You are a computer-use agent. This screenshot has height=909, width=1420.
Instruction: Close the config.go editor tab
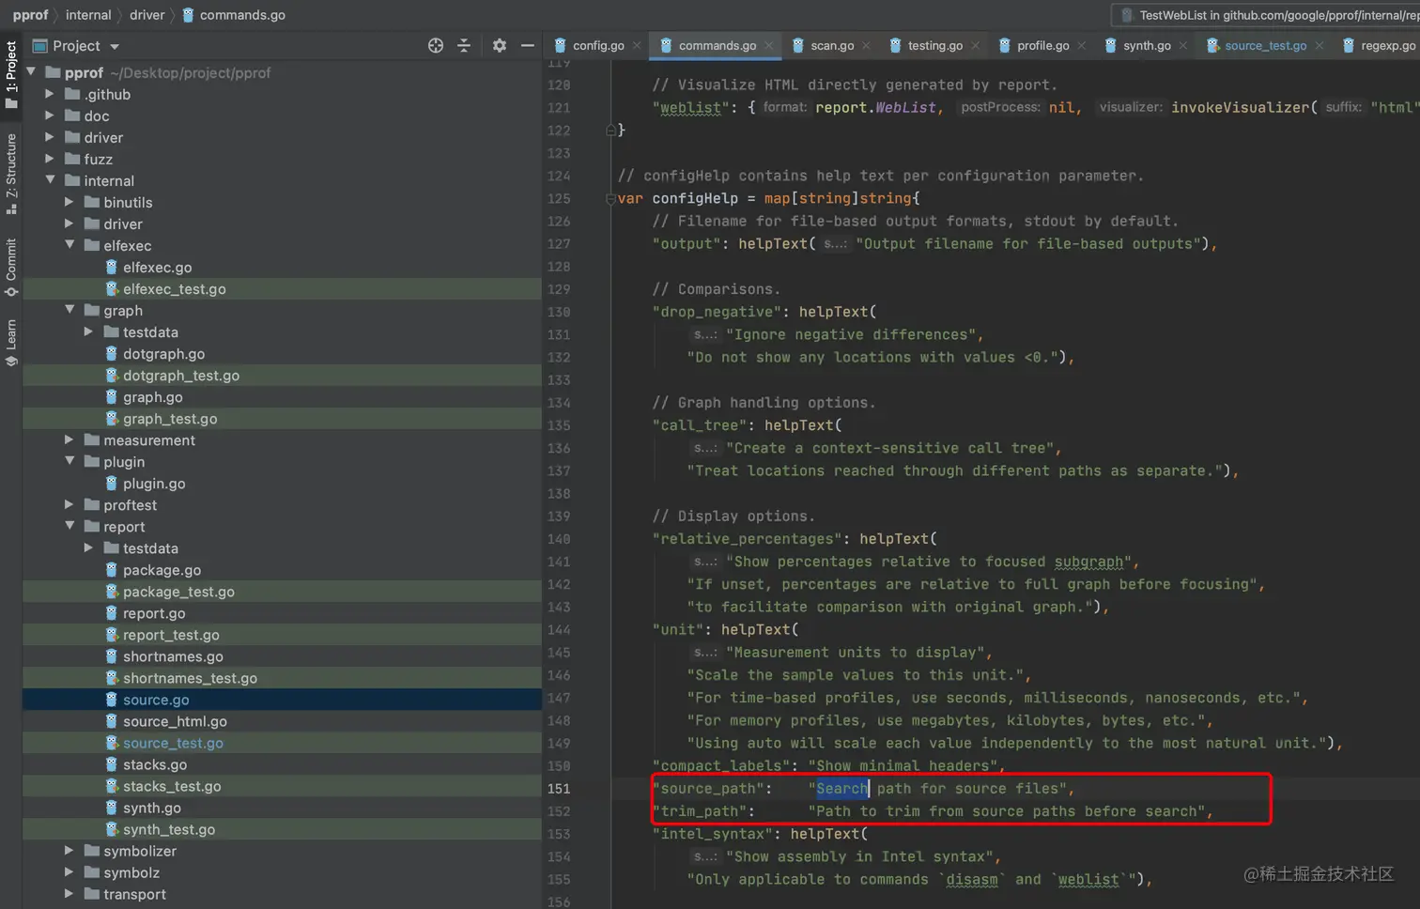pos(637,45)
